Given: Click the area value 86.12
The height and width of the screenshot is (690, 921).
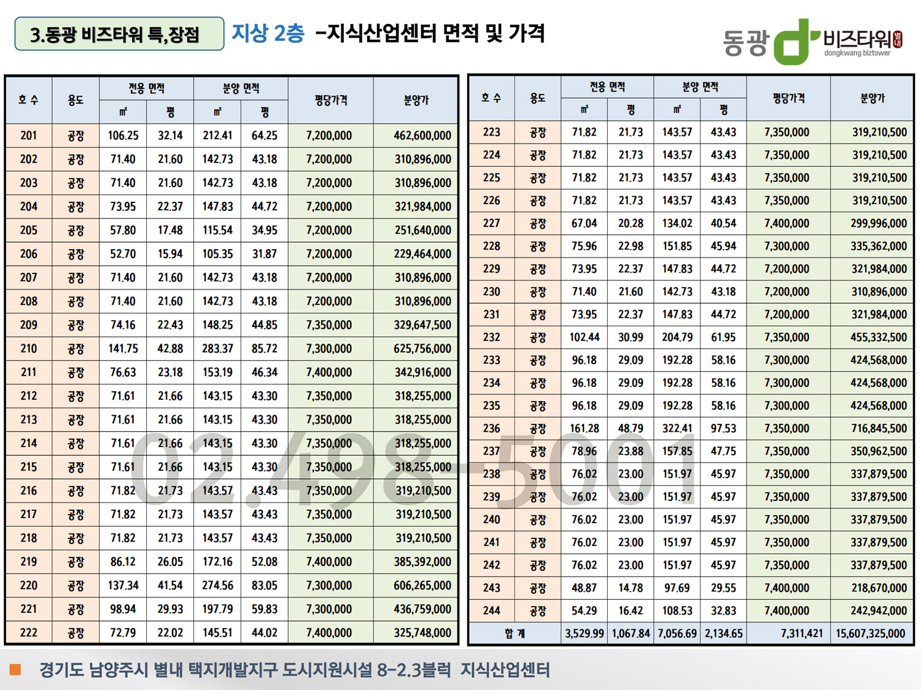Looking at the screenshot, I should pos(123,562).
